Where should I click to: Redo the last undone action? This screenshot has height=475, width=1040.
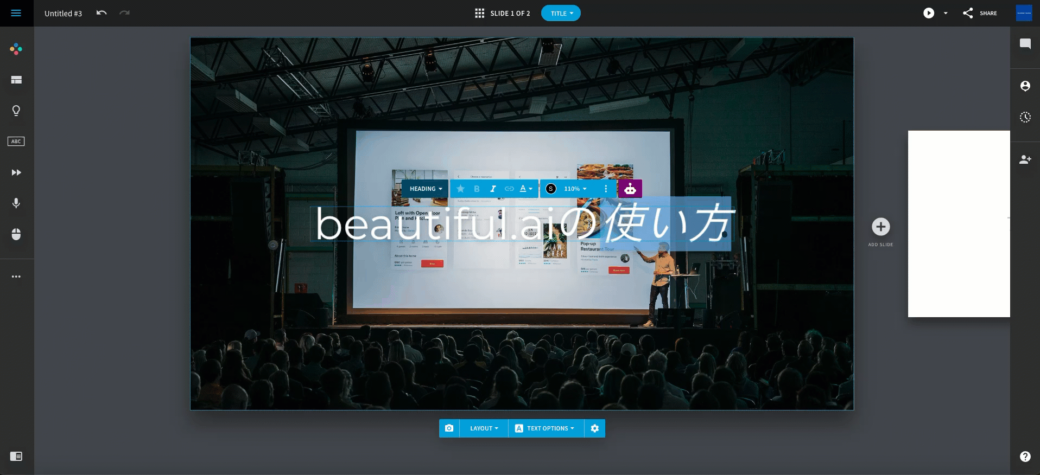pos(125,13)
